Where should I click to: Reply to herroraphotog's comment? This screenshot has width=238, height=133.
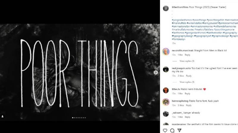point(189,106)
